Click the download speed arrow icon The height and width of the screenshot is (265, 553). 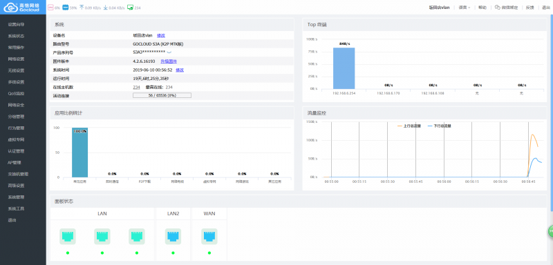pyautogui.click(x=105, y=7)
